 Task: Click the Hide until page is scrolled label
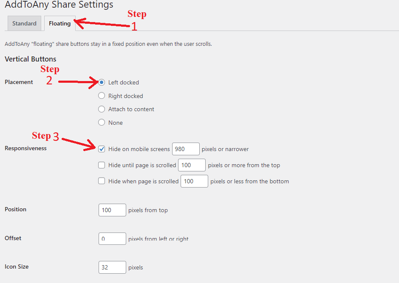coord(142,165)
